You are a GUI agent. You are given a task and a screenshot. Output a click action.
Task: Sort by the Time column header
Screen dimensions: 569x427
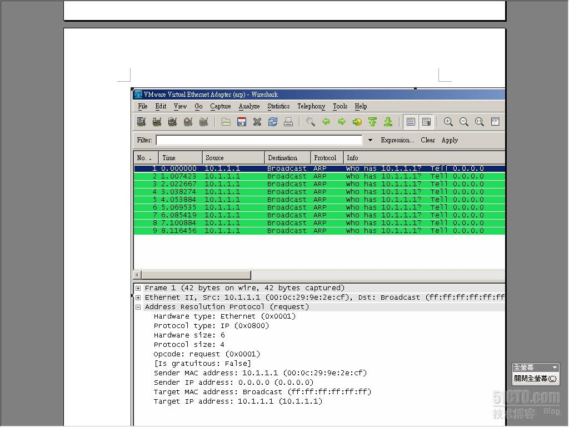181,158
